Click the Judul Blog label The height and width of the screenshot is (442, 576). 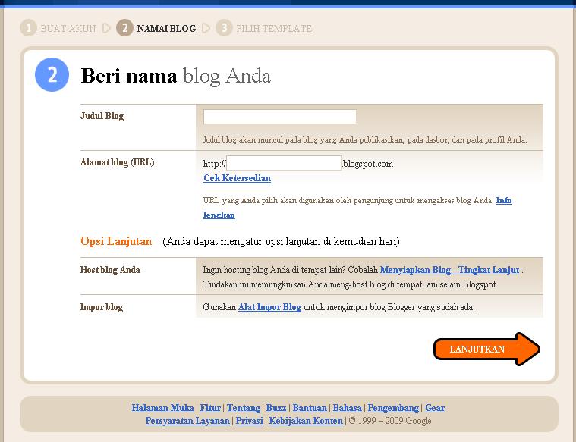102,116
